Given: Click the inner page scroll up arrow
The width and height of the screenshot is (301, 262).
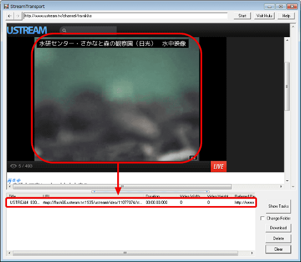Looking at the screenshot, I should pos(287,40).
